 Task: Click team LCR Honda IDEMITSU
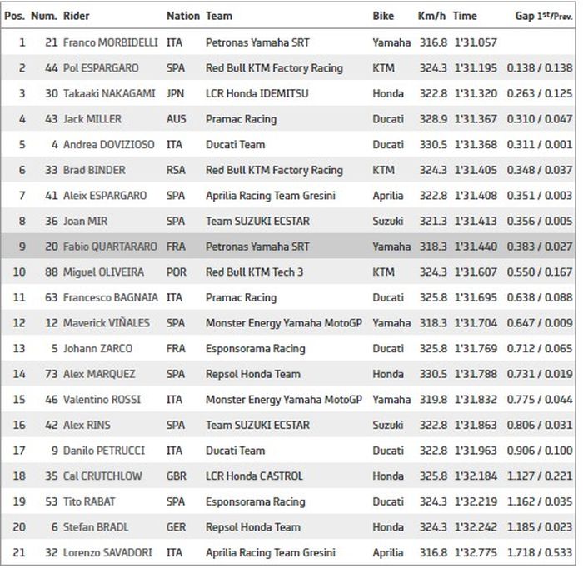click(257, 93)
